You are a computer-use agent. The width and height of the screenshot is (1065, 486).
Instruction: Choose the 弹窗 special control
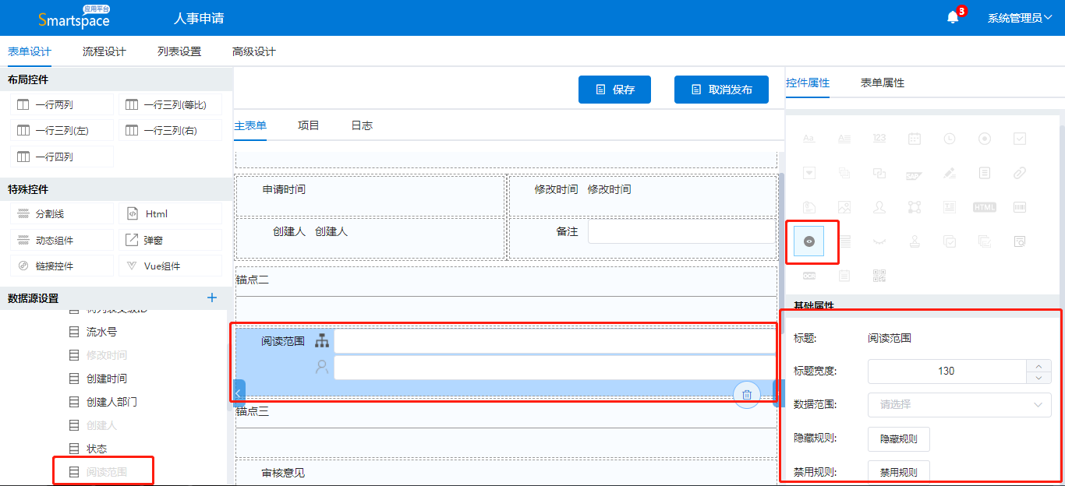click(171, 240)
